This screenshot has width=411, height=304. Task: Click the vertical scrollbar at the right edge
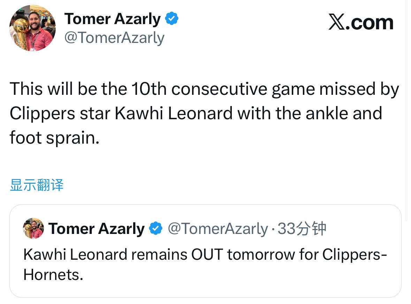point(407,105)
